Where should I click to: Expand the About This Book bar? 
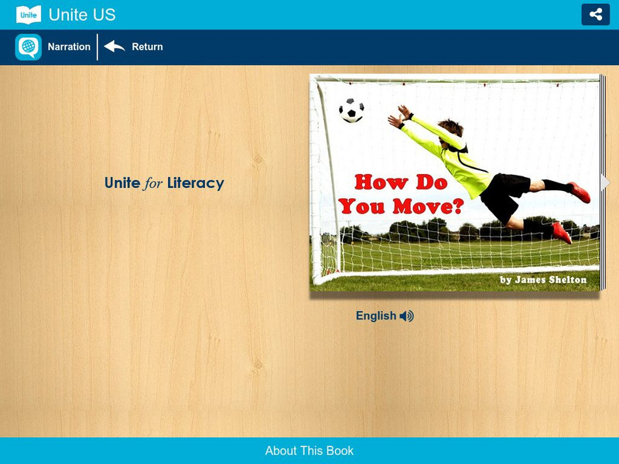(309, 451)
